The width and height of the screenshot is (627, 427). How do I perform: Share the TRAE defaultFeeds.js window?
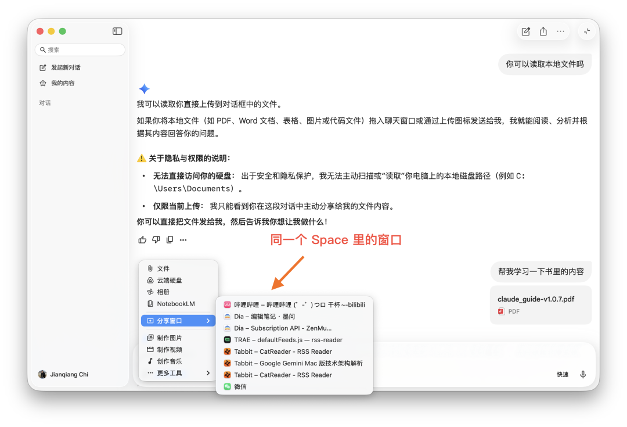[294, 340]
